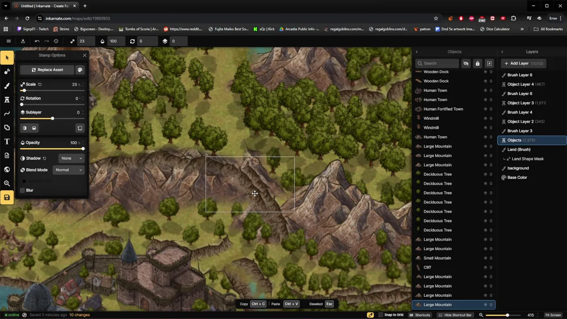Click the yellow pencil icon in status bar
The width and height of the screenshot is (567, 319).
point(370,315)
